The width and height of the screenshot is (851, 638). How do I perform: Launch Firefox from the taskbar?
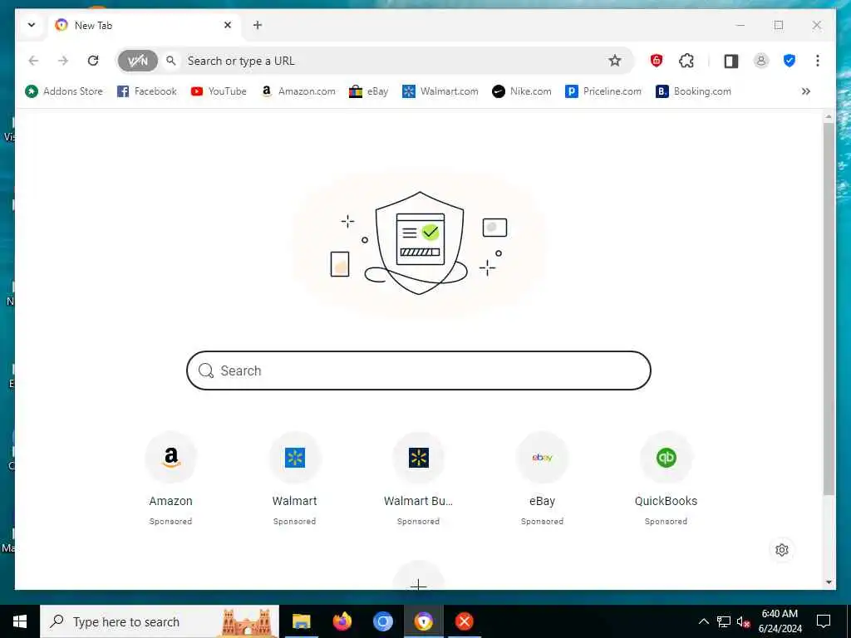(342, 621)
